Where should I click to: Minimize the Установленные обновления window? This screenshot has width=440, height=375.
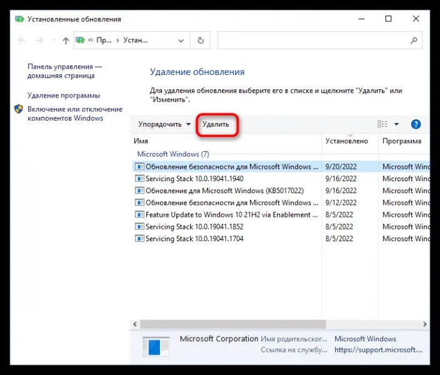click(x=361, y=19)
